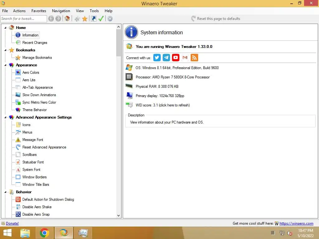The height and width of the screenshot is (239, 319).
Task: Open the Telegram social icon
Action: tap(166, 58)
